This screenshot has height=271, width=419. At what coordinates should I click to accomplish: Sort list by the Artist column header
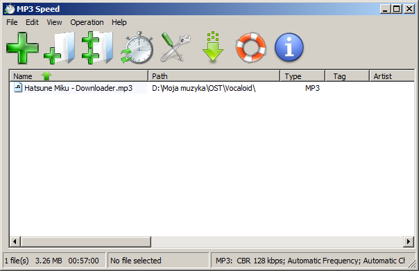click(392, 76)
